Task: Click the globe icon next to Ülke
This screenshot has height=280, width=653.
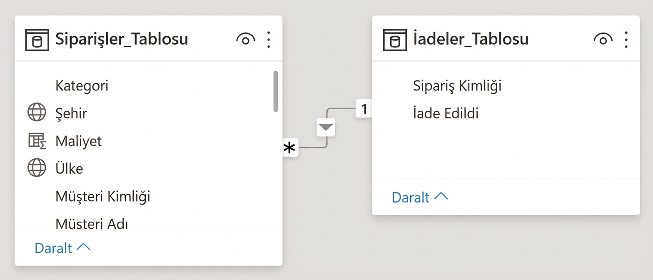Action: 37,168
